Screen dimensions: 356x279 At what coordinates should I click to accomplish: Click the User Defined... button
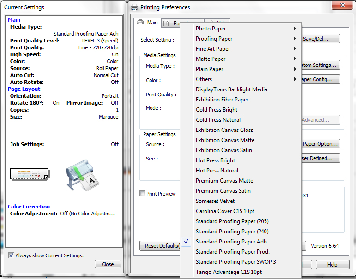(x=320, y=158)
